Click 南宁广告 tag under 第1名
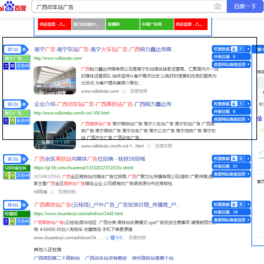 (17, 58)
